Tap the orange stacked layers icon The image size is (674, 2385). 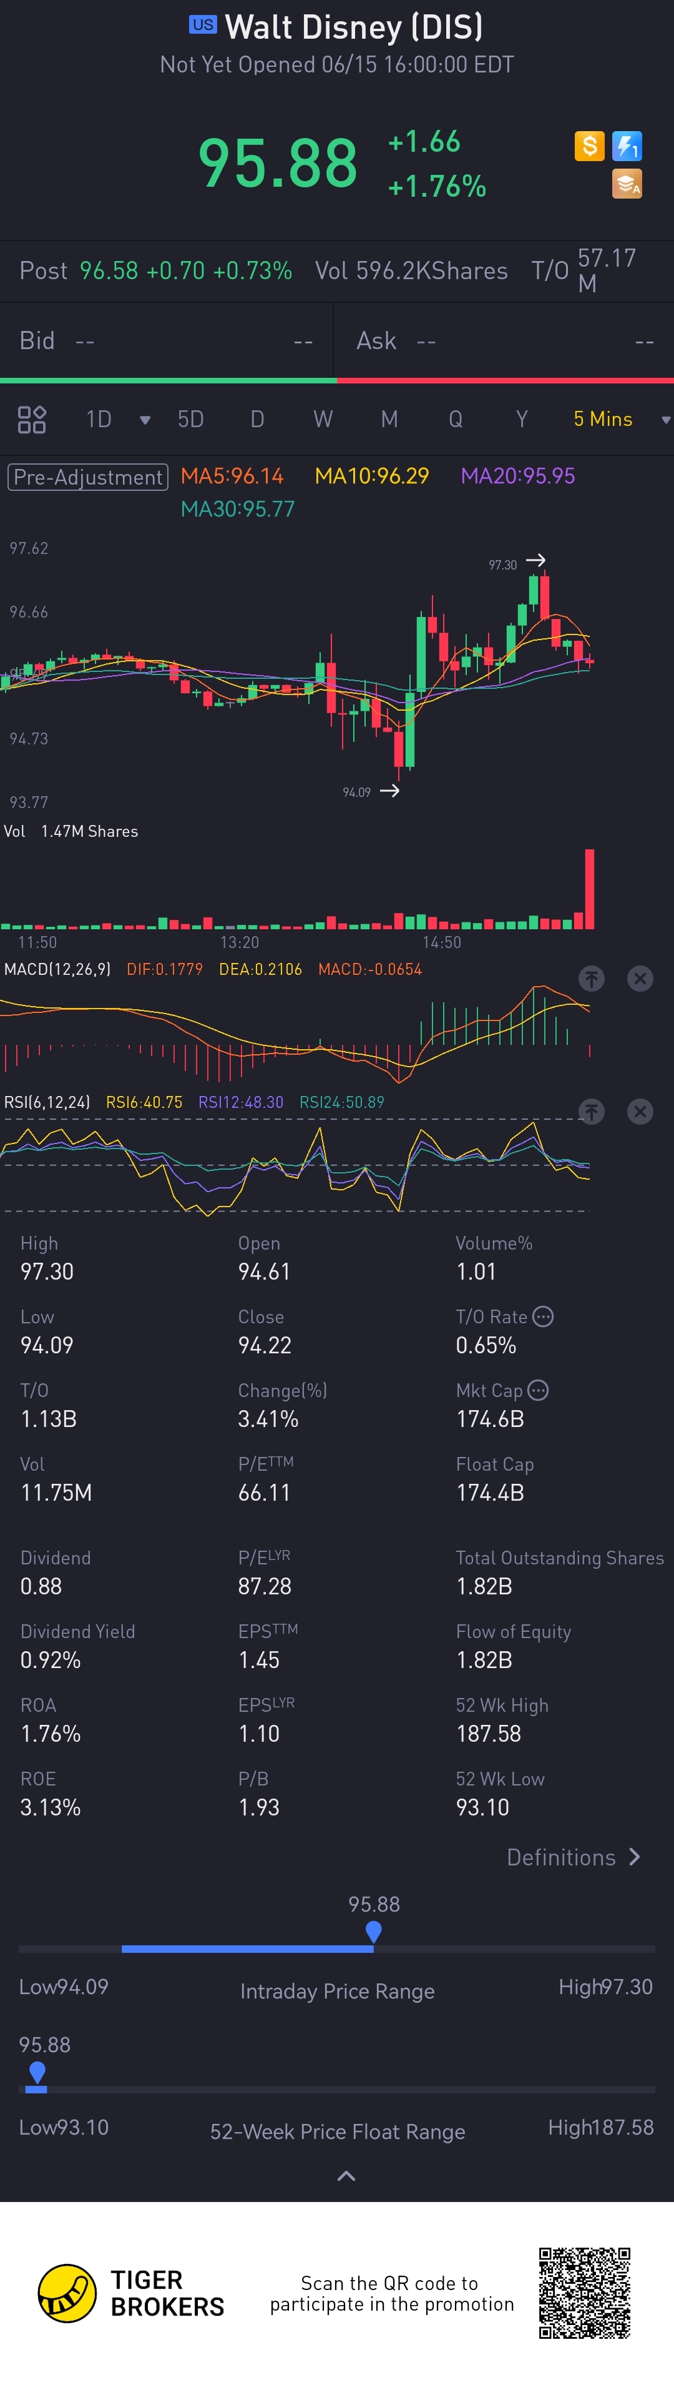[627, 184]
